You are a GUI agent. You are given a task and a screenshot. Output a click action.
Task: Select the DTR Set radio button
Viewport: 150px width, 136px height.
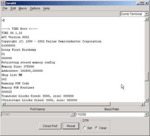point(85,128)
